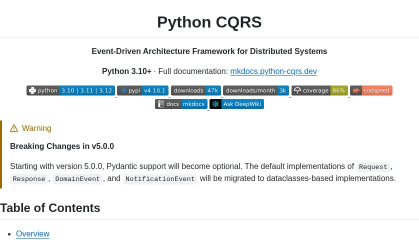The height and width of the screenshot is (240, 419).
Task: Go to the Overview section link
Action: pos(32,233)
